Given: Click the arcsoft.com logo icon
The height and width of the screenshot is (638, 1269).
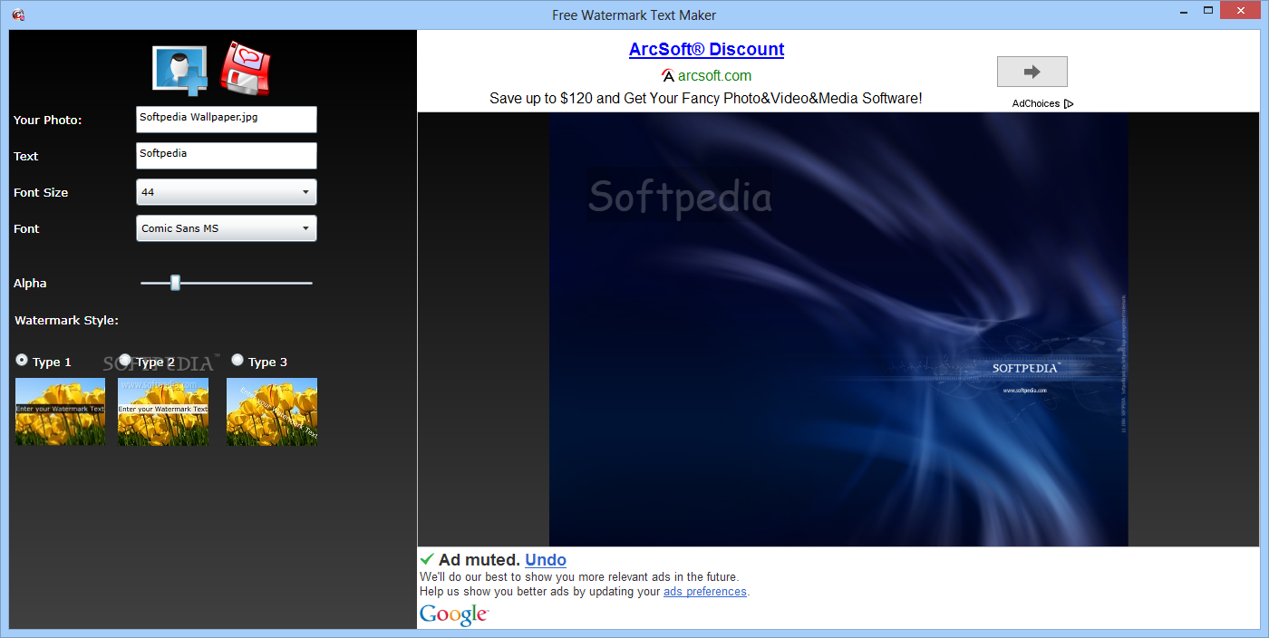Looking at the screenshot, I should (668, 76).
